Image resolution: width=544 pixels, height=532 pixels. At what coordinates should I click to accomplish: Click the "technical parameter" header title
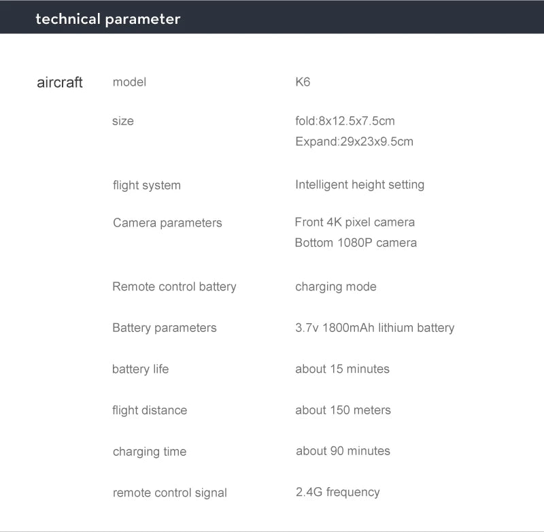tap(107, 18)
